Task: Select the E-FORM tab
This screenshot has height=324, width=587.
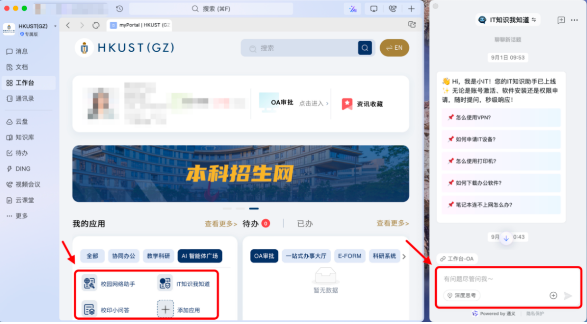Action: pos(350,256)
